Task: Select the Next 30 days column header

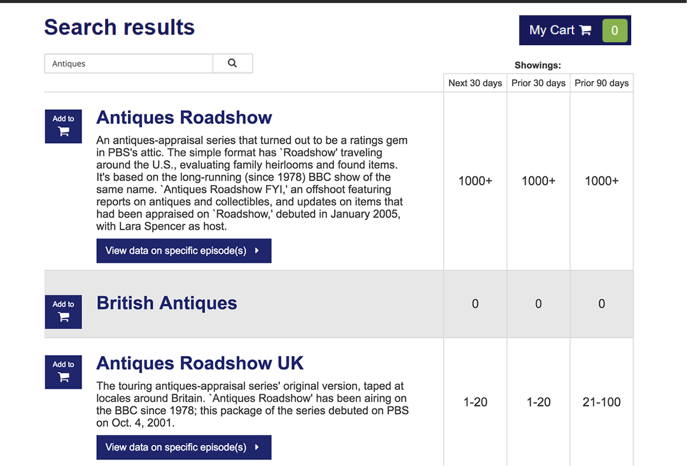Action: coord(475,83)
